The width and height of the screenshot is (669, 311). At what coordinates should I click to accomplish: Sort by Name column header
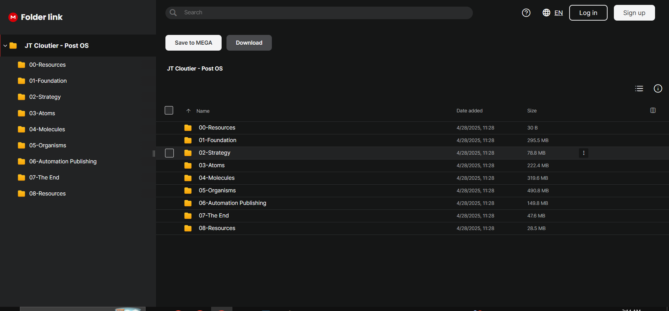point(203,111)
